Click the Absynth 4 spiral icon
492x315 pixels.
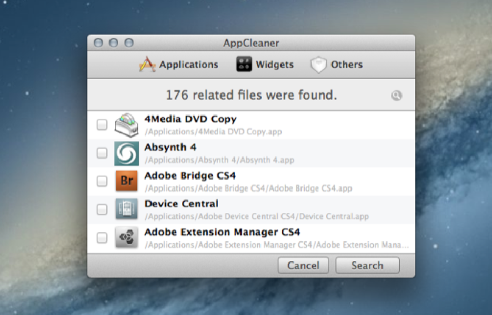coord(126,152)
